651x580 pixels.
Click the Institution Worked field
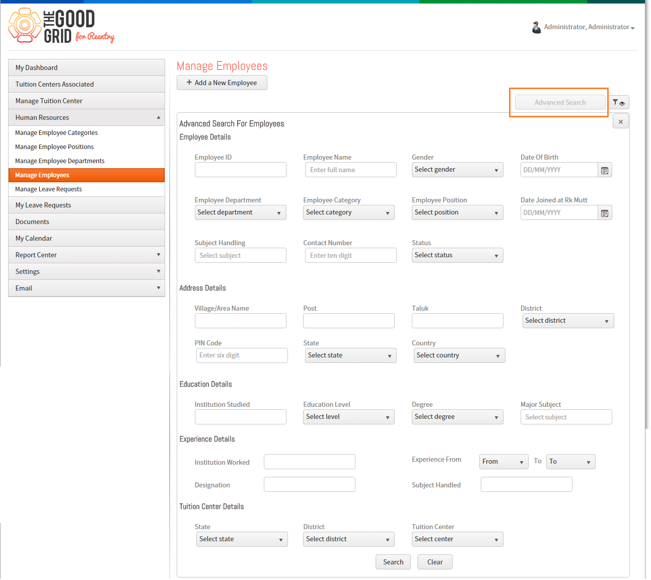coord(309,462)
